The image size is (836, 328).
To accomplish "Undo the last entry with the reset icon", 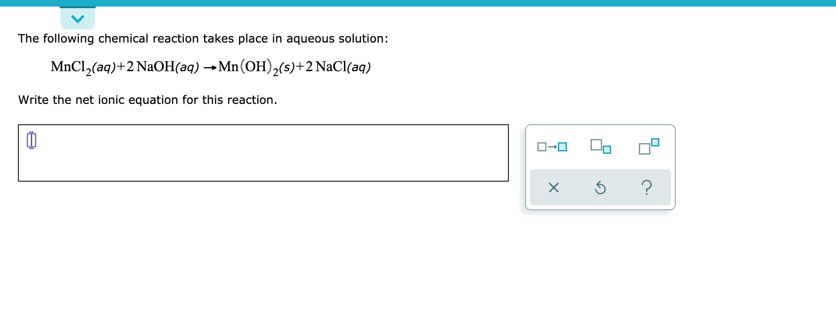I will [x=600, y=187].
